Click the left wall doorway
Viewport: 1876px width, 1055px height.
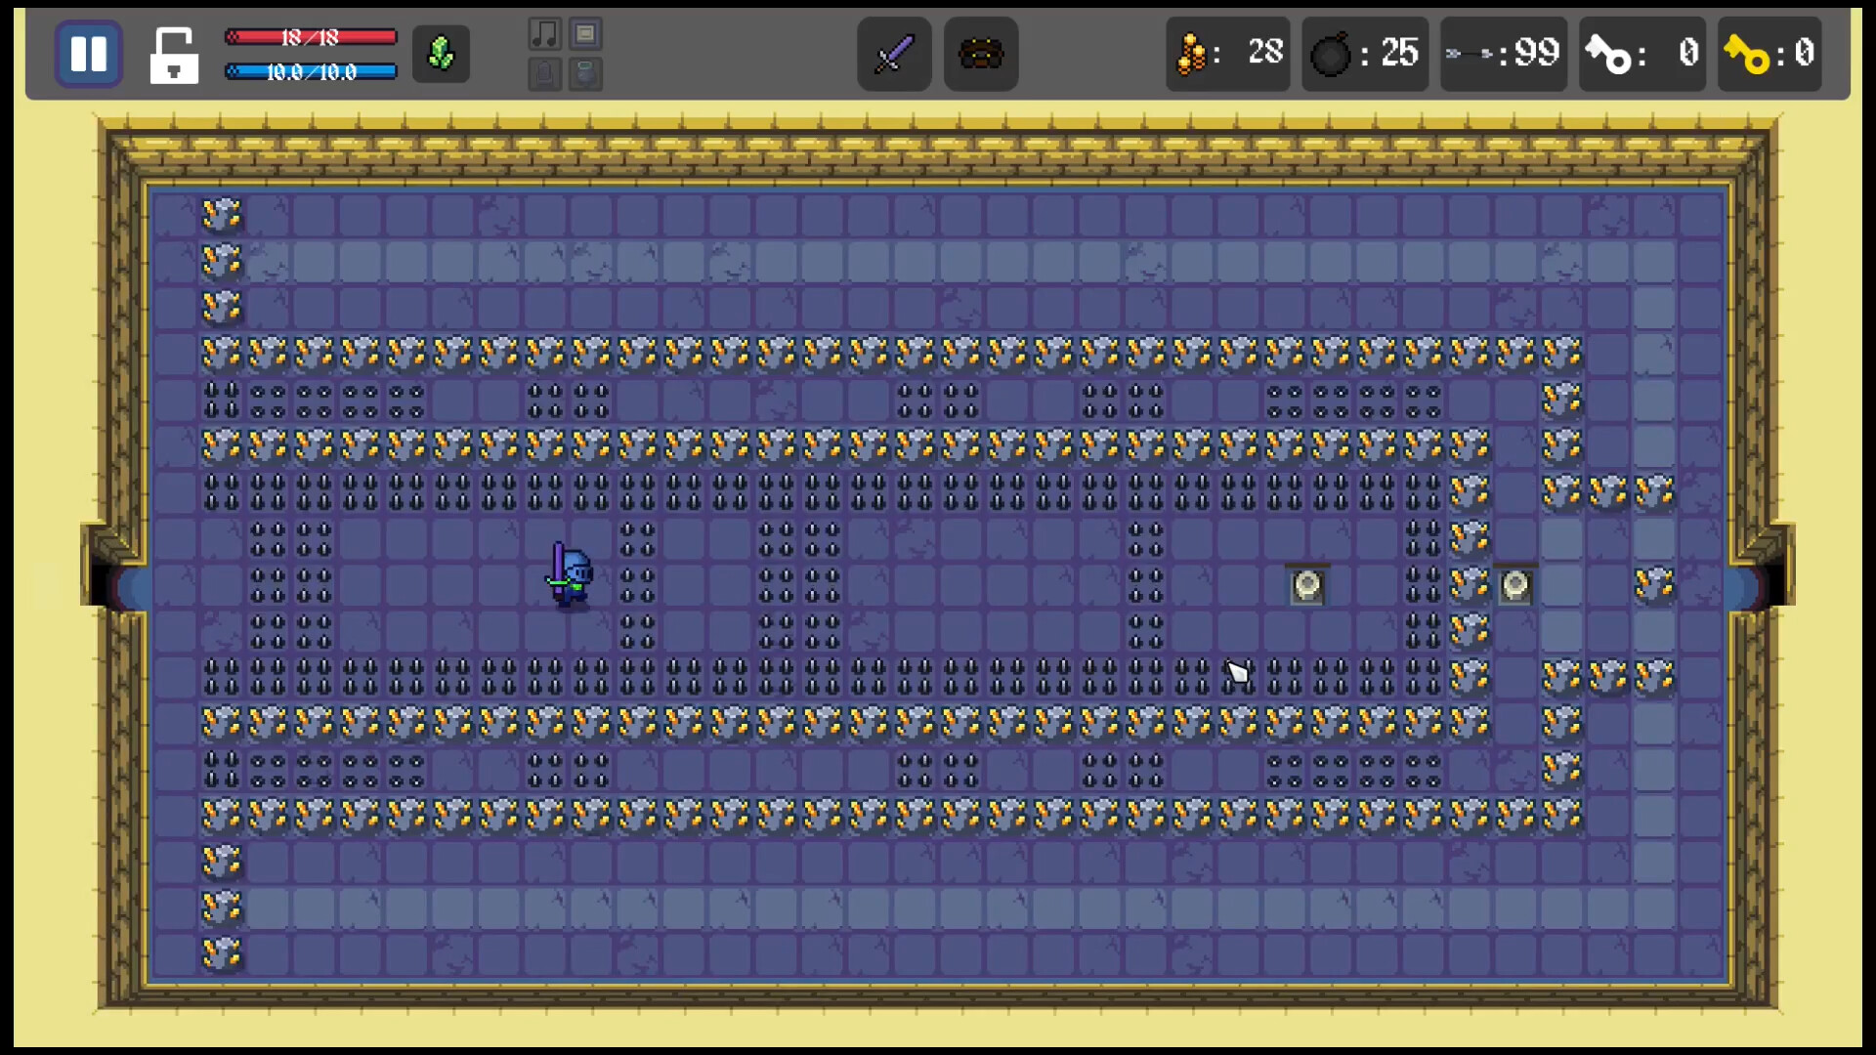115,585
